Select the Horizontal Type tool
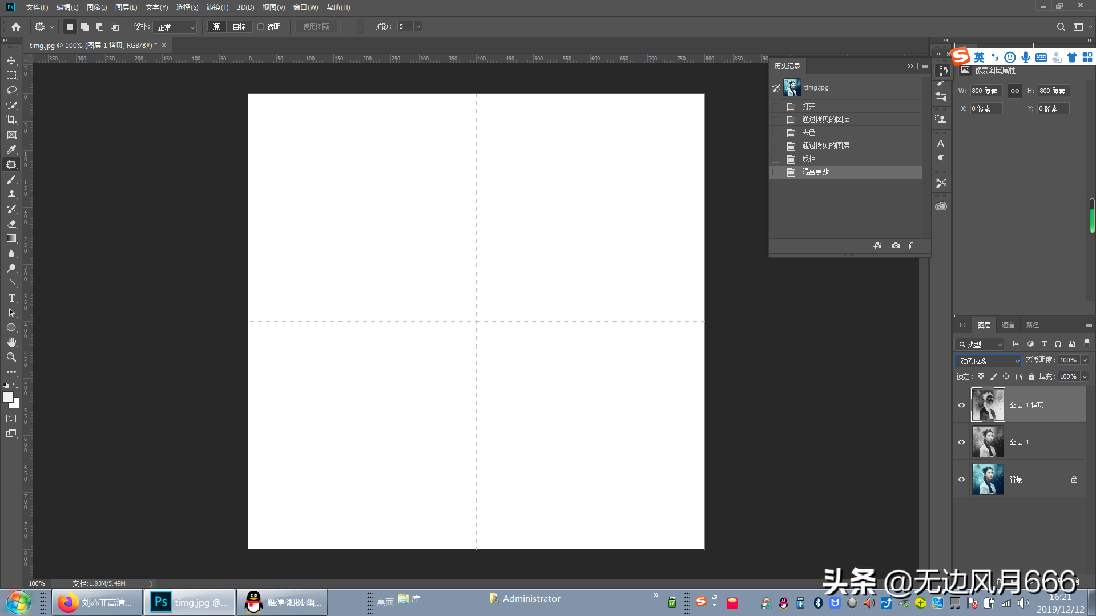 (x=11, y=298)
